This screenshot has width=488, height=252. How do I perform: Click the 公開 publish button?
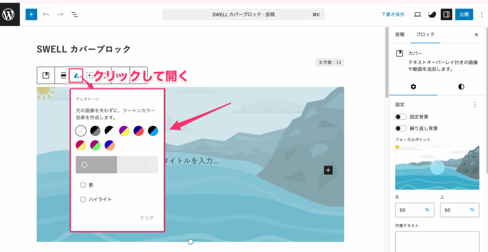tap(464, 14)
